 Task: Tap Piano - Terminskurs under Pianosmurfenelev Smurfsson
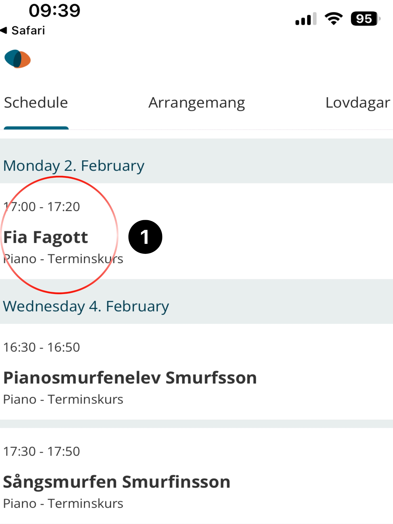(63, 400)
